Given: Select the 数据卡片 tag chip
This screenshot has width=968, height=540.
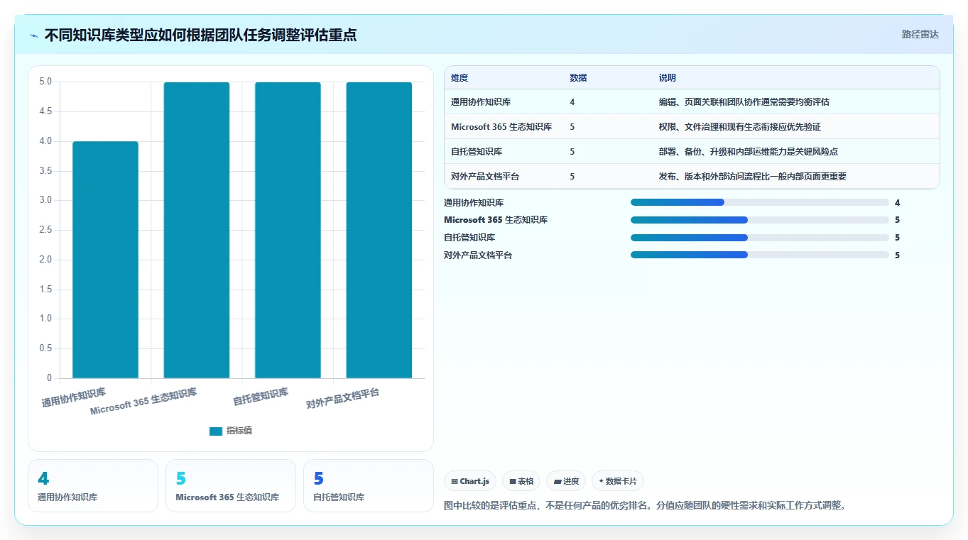Looking at the screenshot, I should [618, 481].
